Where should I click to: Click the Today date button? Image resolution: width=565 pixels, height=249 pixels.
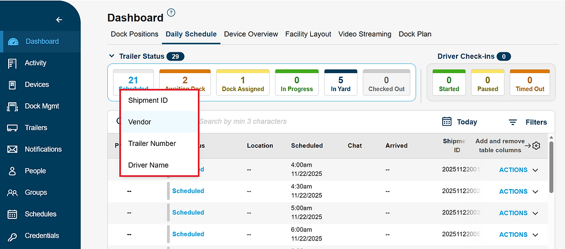point(459,122)
